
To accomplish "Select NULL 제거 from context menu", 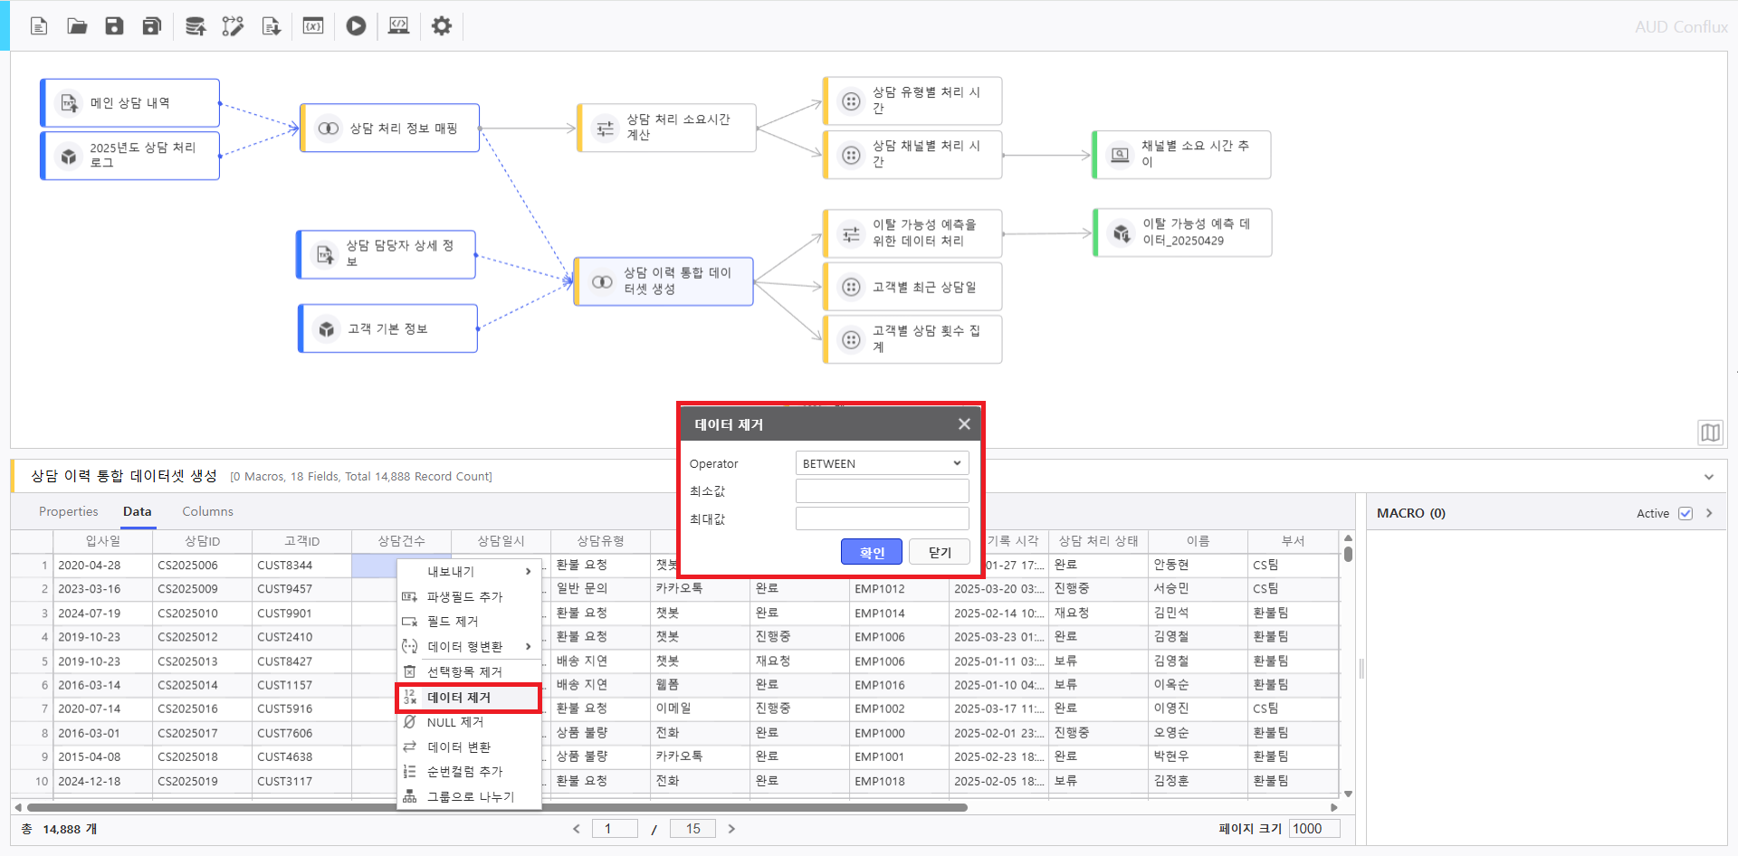I will pos(455,722).
